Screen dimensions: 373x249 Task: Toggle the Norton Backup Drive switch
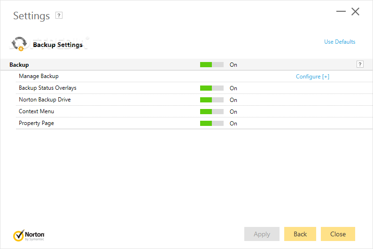[x=211, y=100]
